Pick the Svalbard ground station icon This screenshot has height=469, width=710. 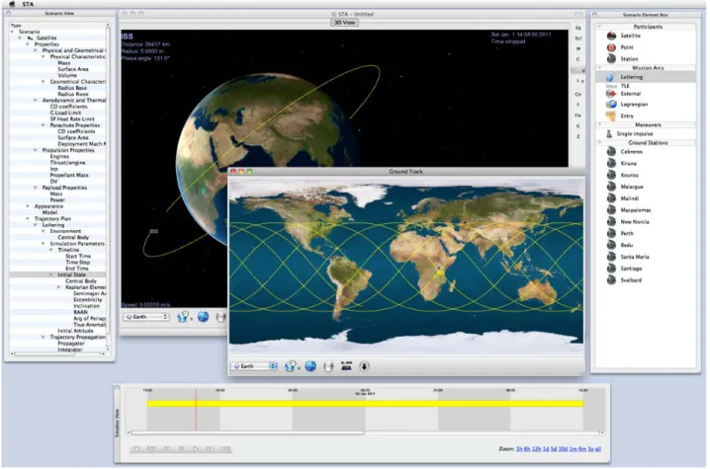(611, 280)
